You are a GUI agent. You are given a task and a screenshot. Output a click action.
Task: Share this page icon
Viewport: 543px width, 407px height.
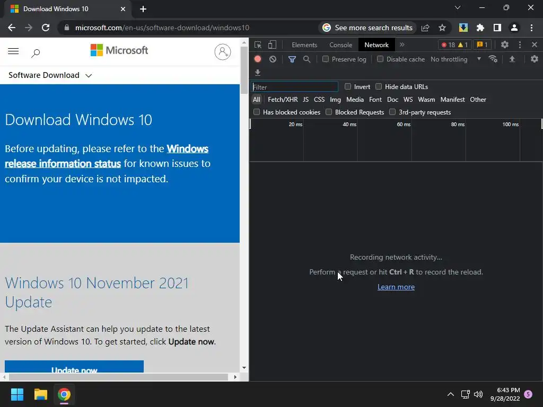tap(425, 28)
